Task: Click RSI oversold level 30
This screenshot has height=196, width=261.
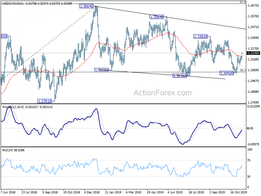Action: tap(249, 177)
